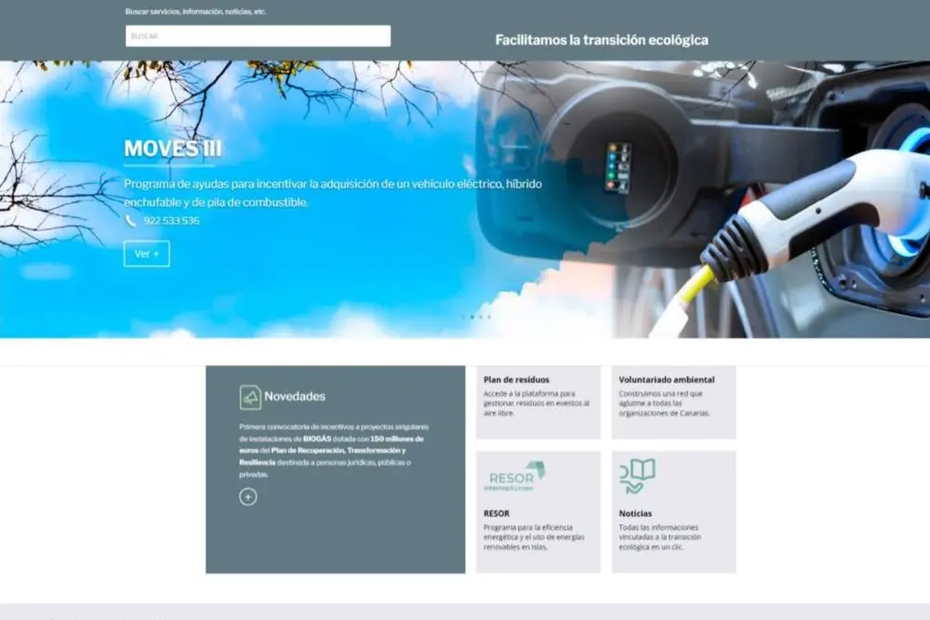This screenshot has width=930, height=620.
Task: Click the 'MOVES III' slide heading
Action: (x=173, y=148)
